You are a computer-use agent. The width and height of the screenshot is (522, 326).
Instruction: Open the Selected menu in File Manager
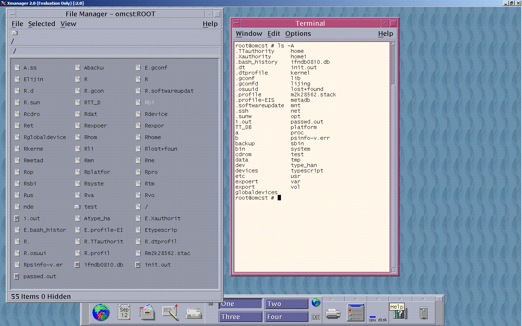(x=42, y=24)
